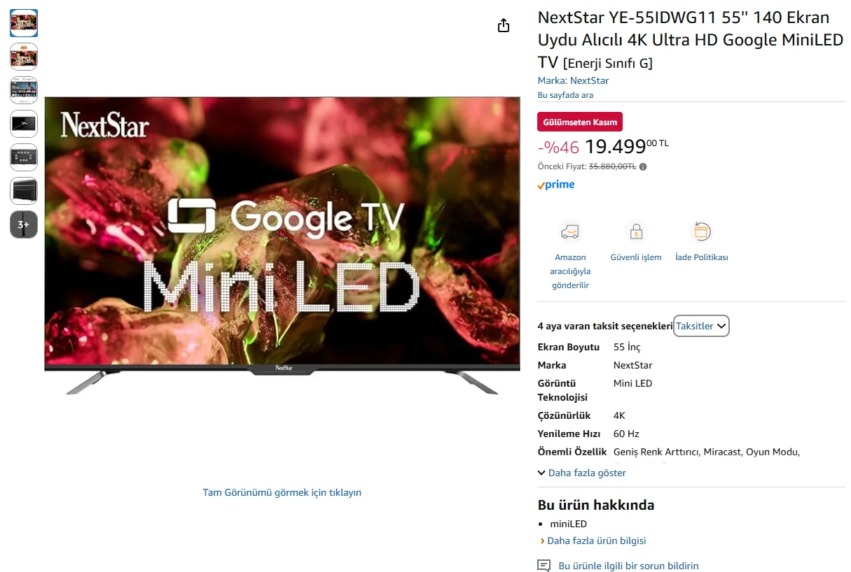Expand Daha fazla göster specifications
The height and width of the screenshot is (572, 851).
point(581,473)
